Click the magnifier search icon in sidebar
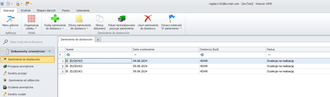Screen dimensions: 330x97 5,42
